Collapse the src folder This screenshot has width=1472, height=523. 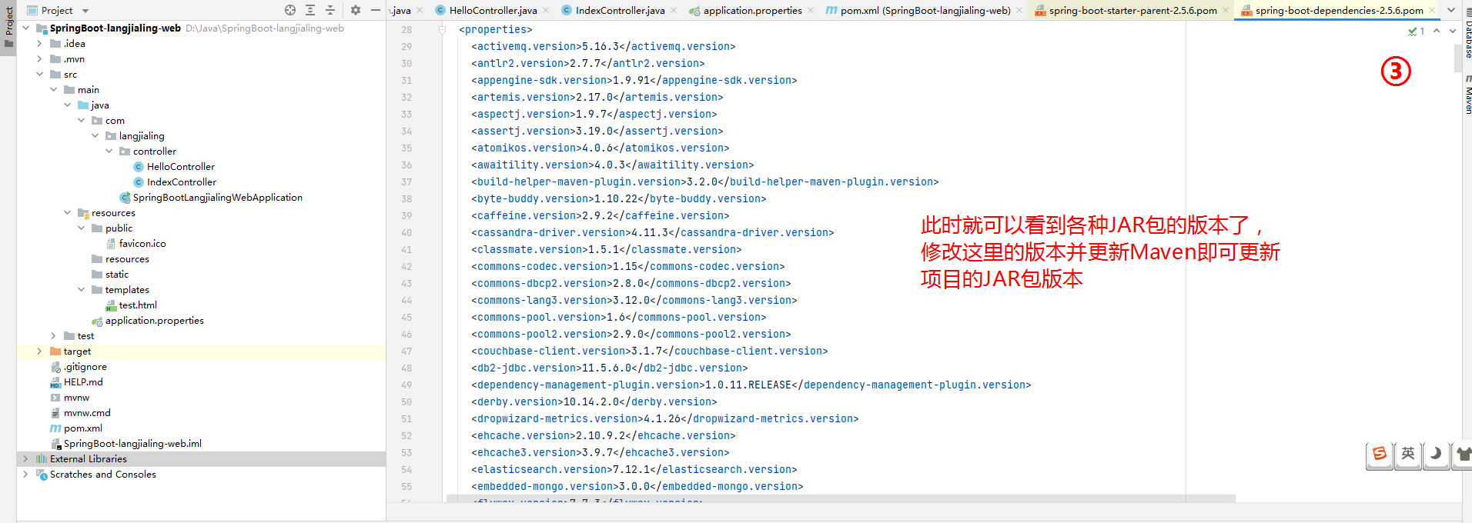point(39,75)
